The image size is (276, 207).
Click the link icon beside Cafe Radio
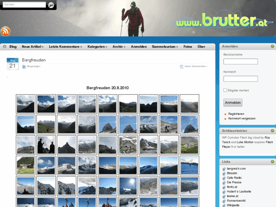pos(224,178)
